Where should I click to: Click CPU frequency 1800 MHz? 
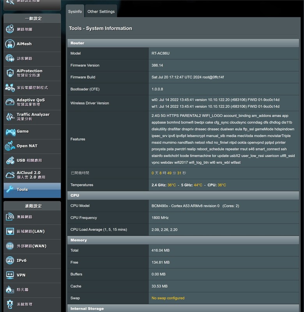[160, 218]
